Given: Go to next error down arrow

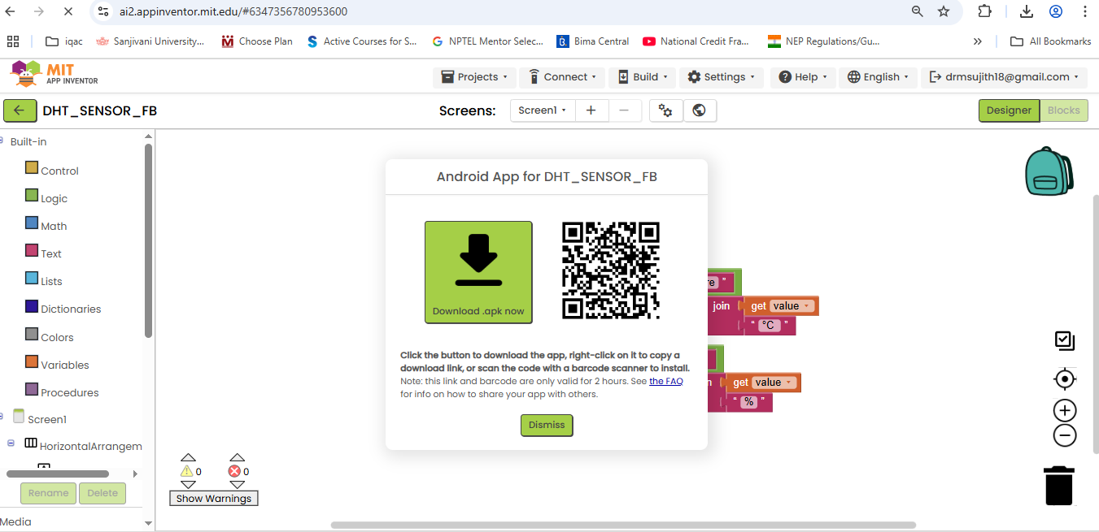Looking at the screenshot, I should pyautogui.click(x=237, y=485).
